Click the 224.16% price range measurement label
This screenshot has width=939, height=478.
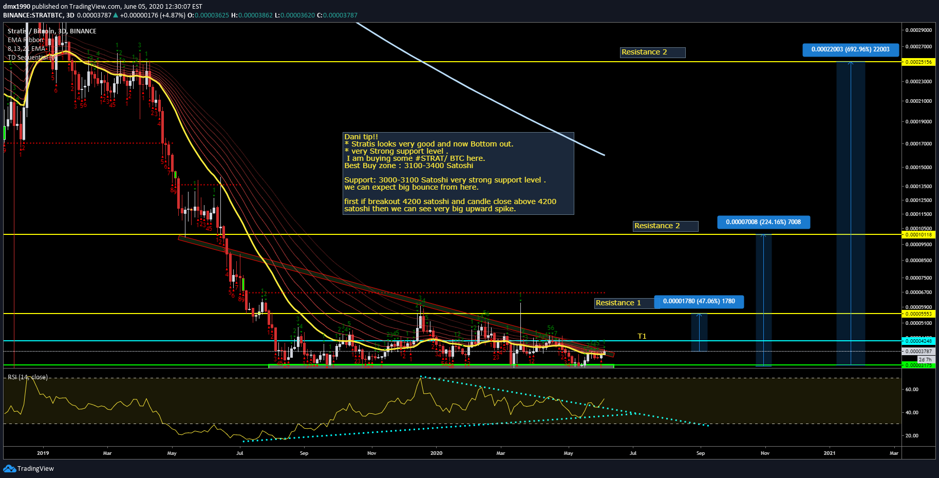(x=763, y=222)
